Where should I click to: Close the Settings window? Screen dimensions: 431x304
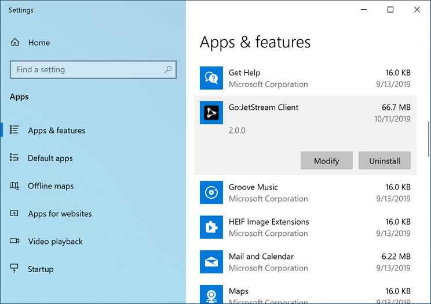(x=417, y=10)
